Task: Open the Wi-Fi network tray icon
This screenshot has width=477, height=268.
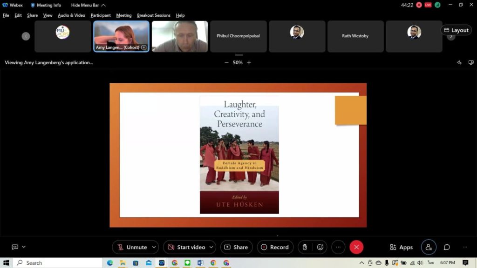Action: click(412, 263)
